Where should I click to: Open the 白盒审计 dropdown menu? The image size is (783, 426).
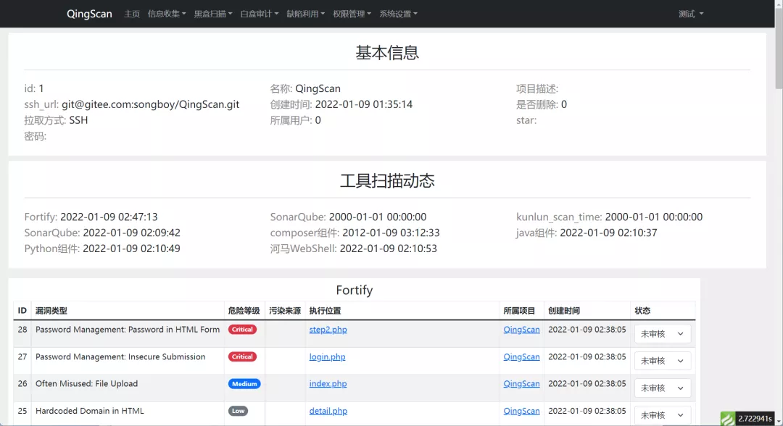tap(259, 13)
